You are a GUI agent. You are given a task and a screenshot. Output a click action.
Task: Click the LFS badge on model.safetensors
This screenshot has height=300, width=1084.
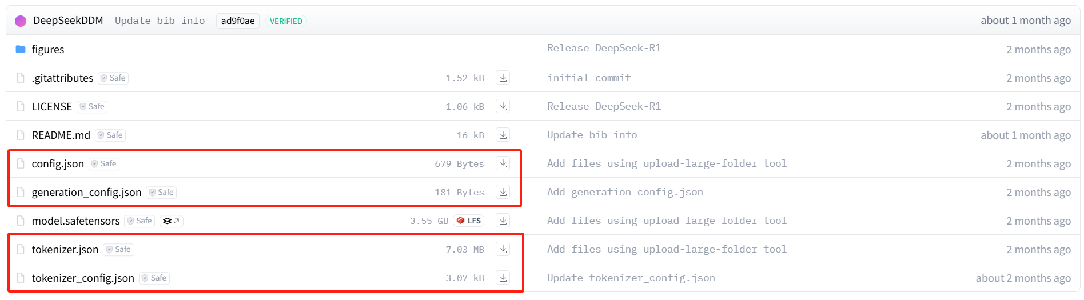tap(468, 221)
